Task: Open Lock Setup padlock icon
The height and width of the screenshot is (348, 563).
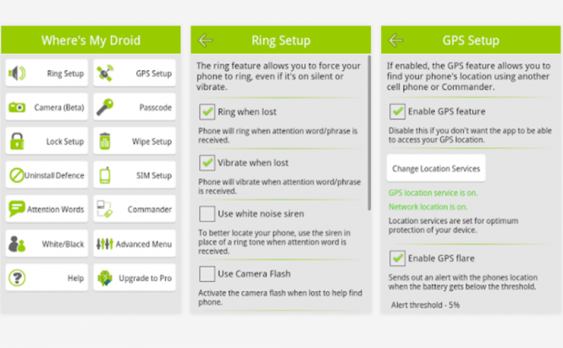Action: pos(17,141)
